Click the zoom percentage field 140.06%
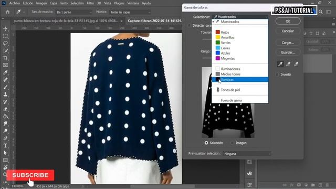This screenshot has width=336, height=189. (x=17, y=186)
